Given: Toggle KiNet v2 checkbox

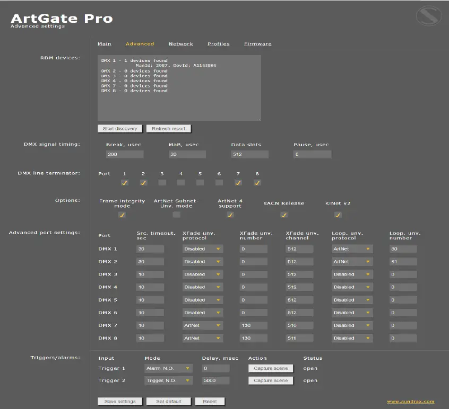Looking at the screenshot, I should tap(338, 215).
